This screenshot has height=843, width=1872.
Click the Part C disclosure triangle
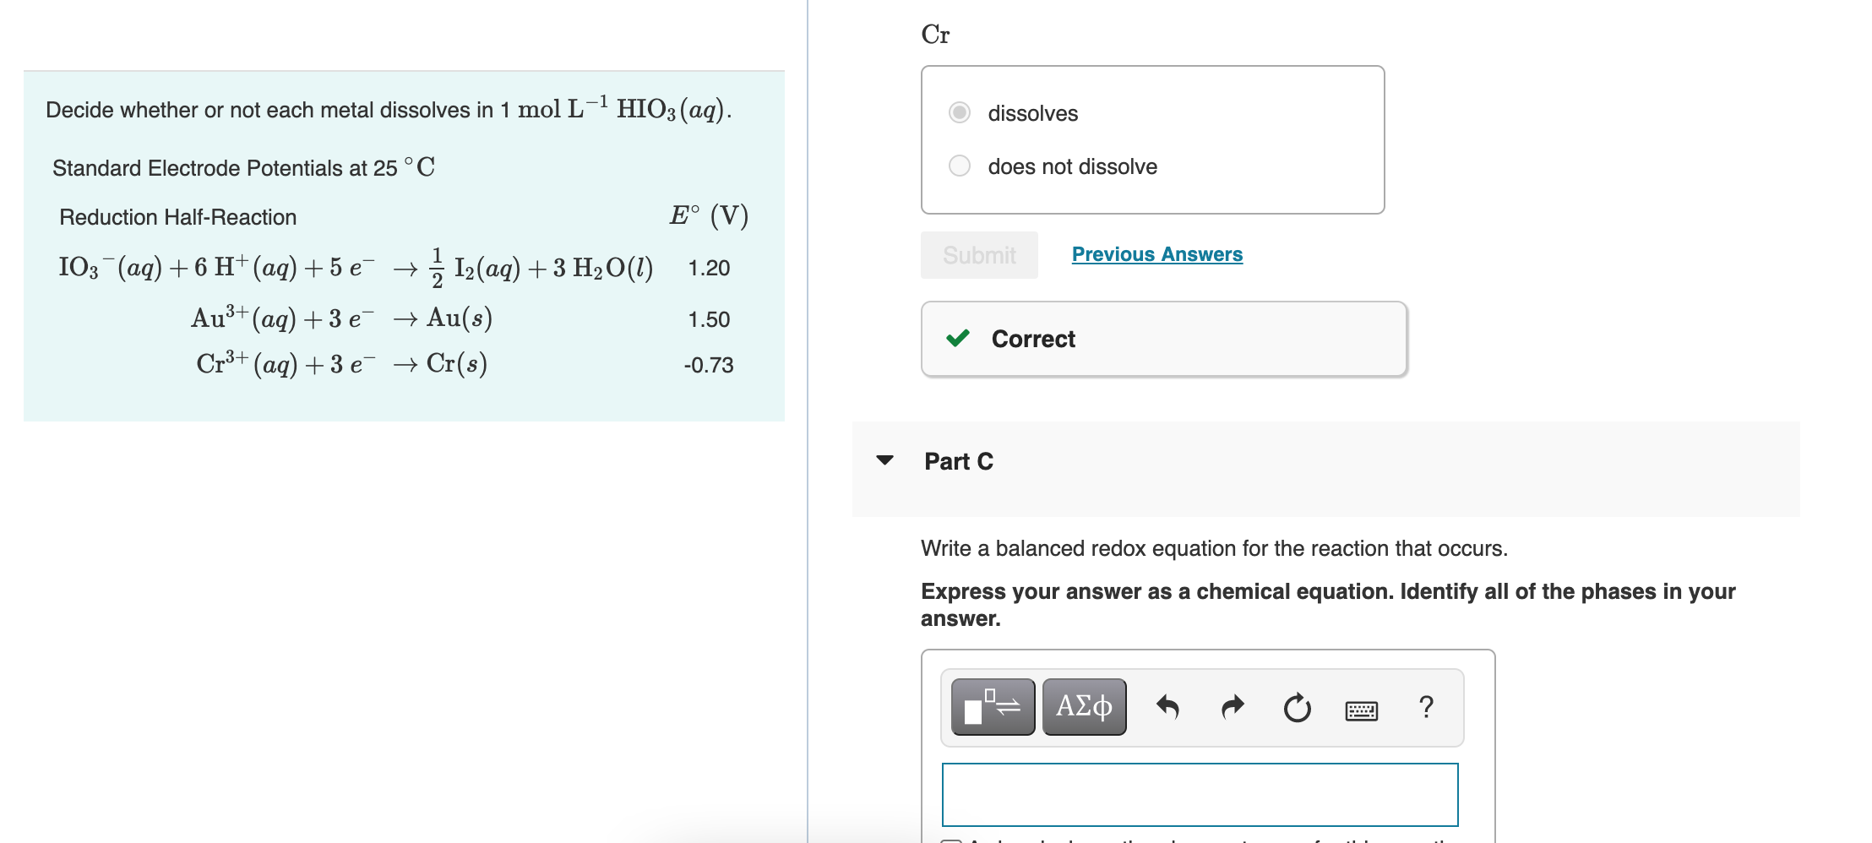click(884, 461)
